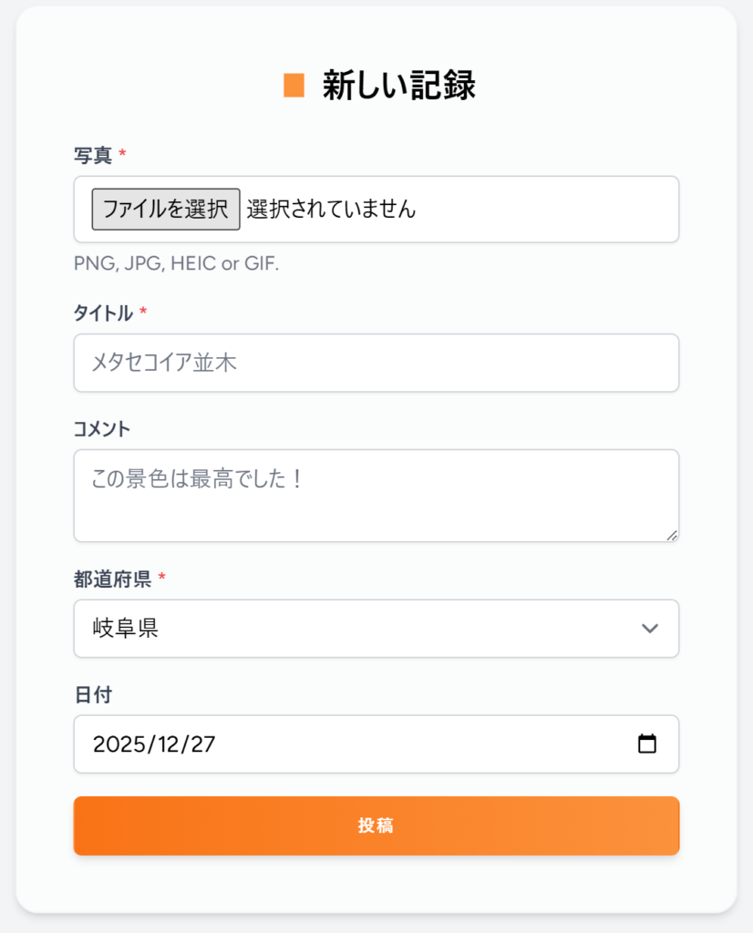Click the タイトル field label
Viewport: 753px width, 933px height.
[103, 313]
